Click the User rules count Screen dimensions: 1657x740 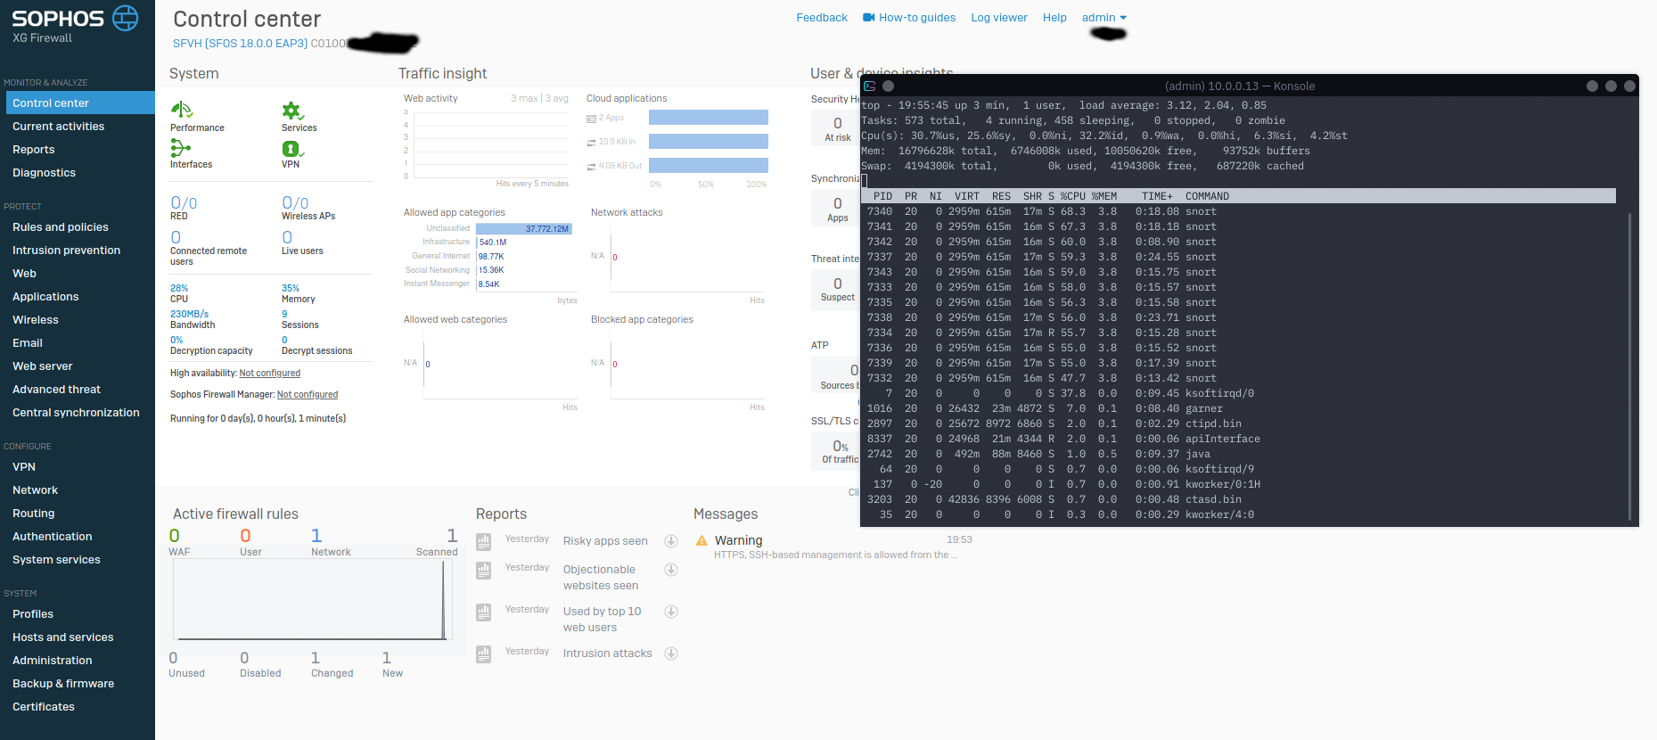(245, 535)
